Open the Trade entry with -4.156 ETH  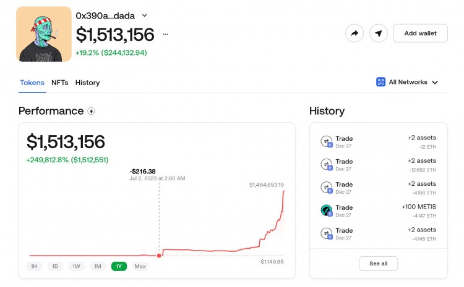click(x=379, y=188)
